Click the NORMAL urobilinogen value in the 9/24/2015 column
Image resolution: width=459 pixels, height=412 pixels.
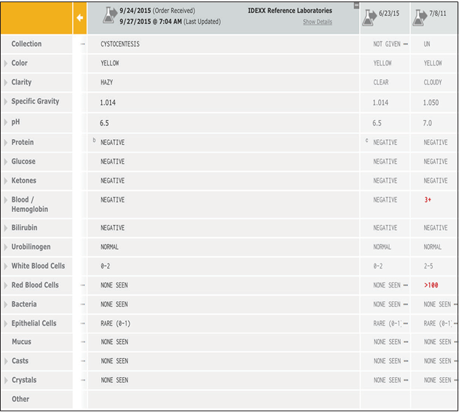(109, 247)
